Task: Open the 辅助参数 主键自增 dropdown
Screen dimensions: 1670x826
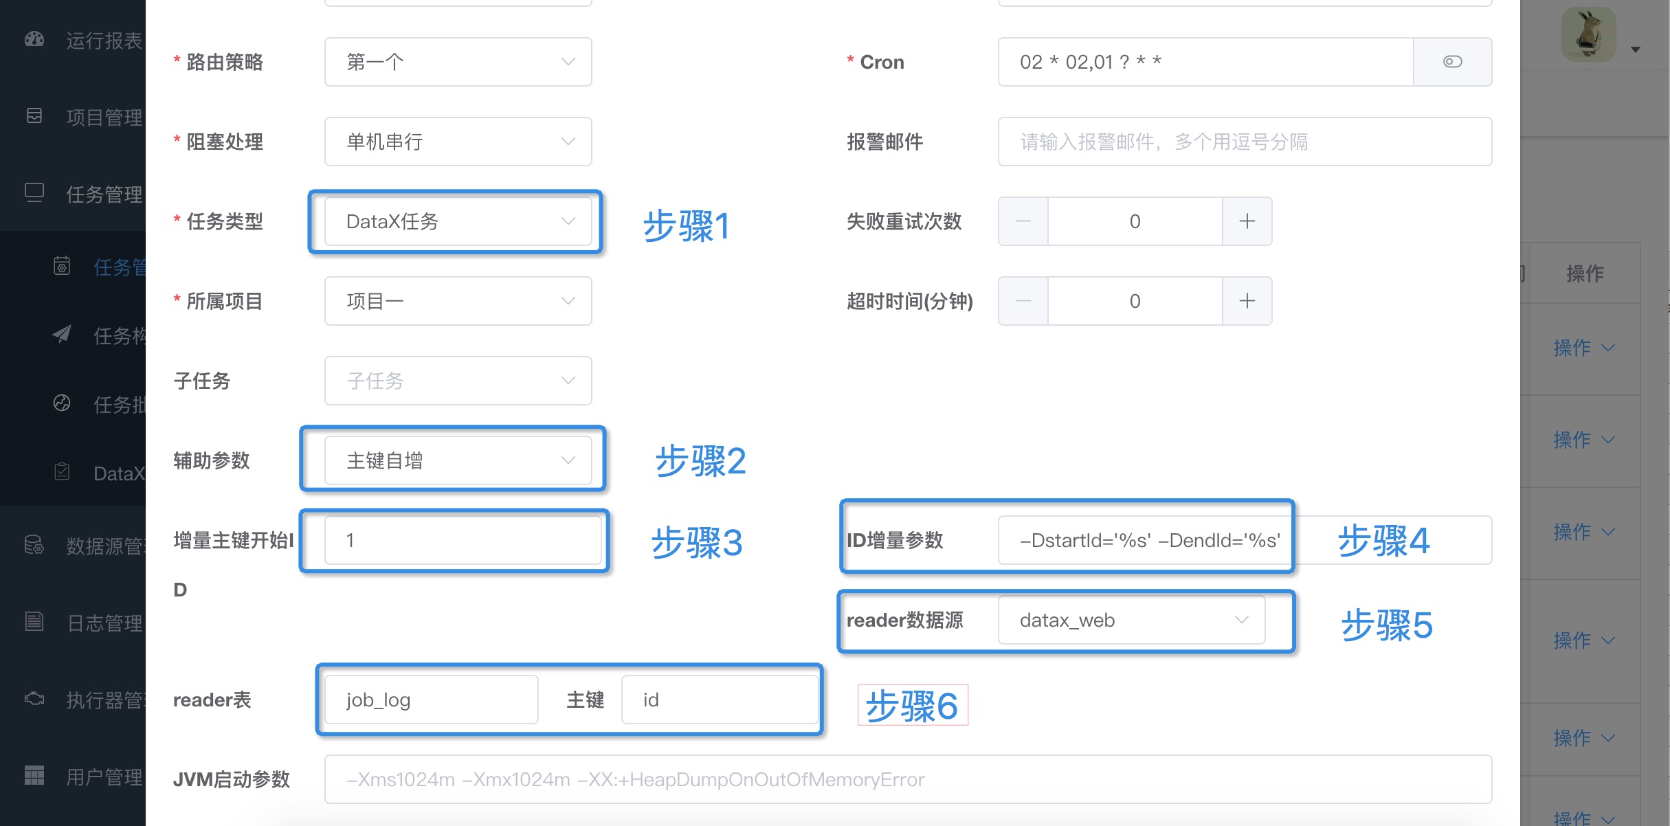Action: [x=458, y=460]
